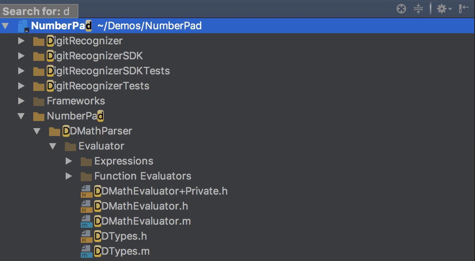This screenshot has height=261, width=475.
Task: Click the "Search for: d" speed search box
Action: click(39, 11)
